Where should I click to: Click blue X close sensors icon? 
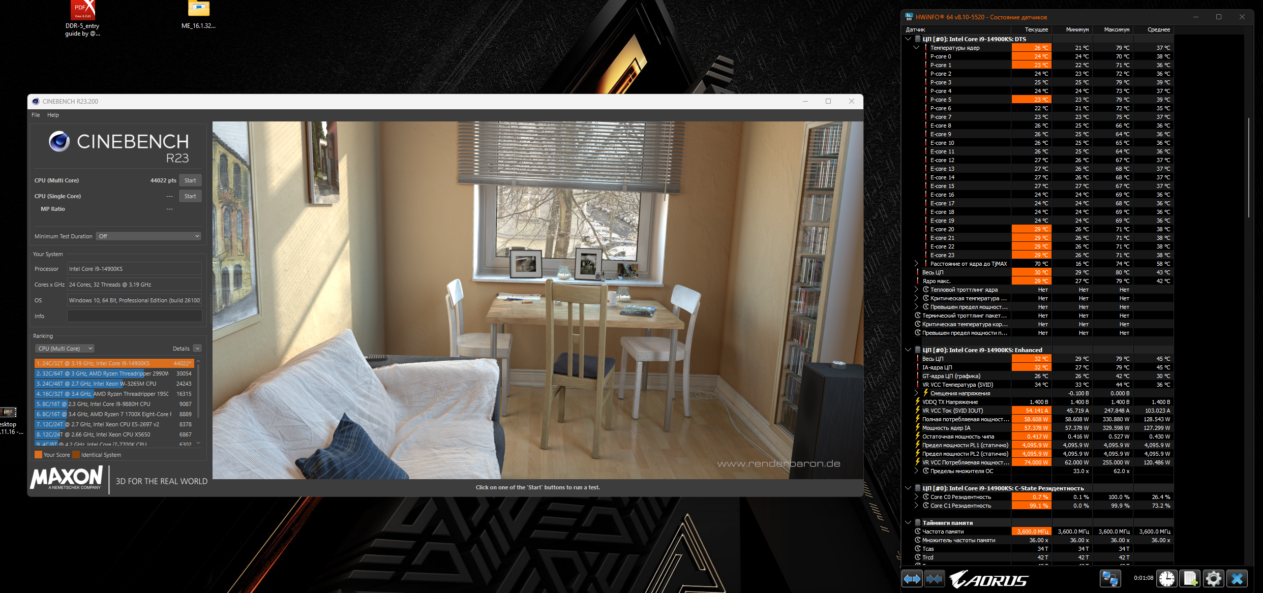1237,579
